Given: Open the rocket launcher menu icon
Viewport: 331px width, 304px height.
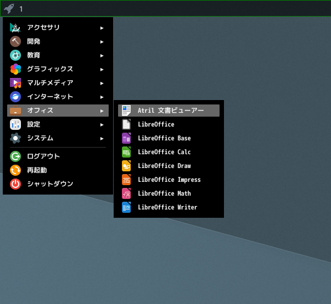Looking at the screenshot, I should [9, 9].
